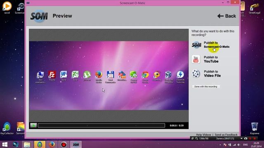Click the network signal tray icon
264x148 pixels.
pos(234,145)
